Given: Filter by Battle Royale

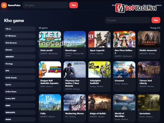Looking at the screenshot, I should pos(20,78).
